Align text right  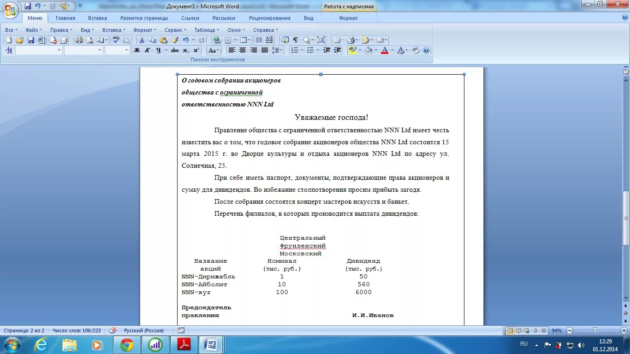pos(253,50)
